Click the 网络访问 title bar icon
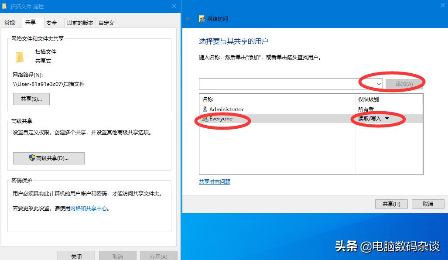 [201, 19]
